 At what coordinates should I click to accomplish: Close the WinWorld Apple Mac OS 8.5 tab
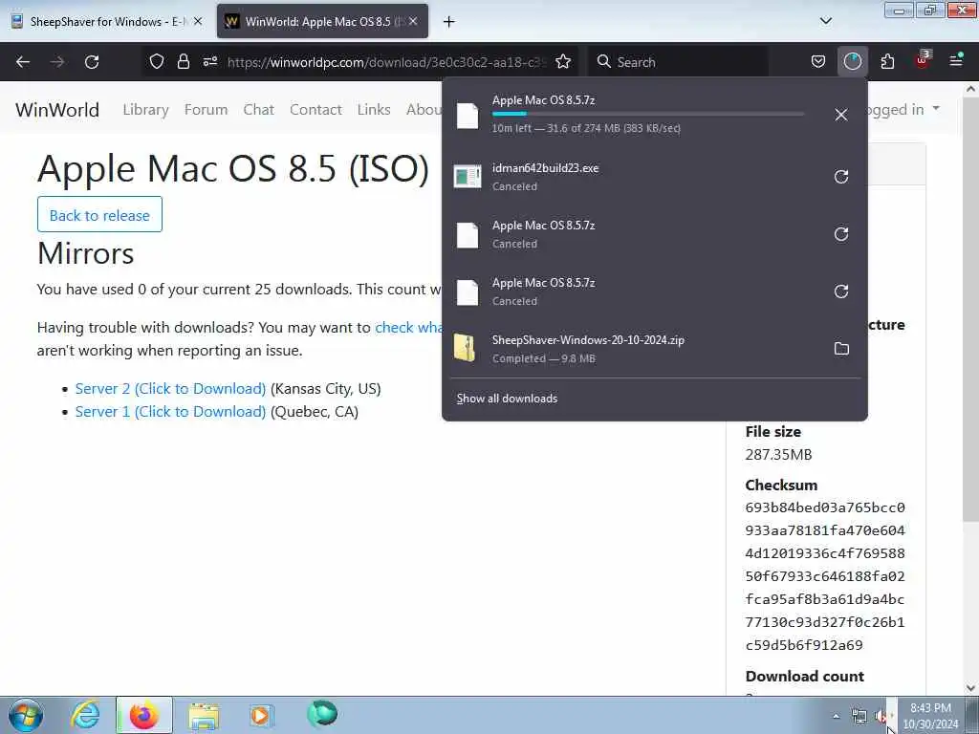pyautogui.click(x=413, y=21)
